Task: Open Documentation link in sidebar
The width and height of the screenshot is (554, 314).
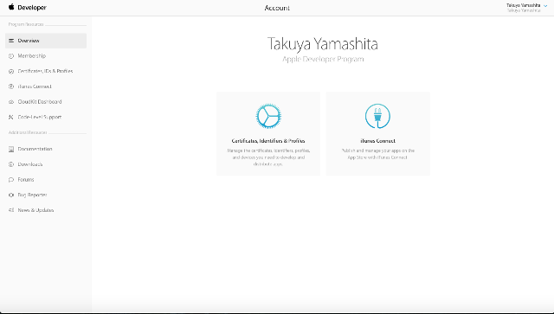Action: click(35, 149)
